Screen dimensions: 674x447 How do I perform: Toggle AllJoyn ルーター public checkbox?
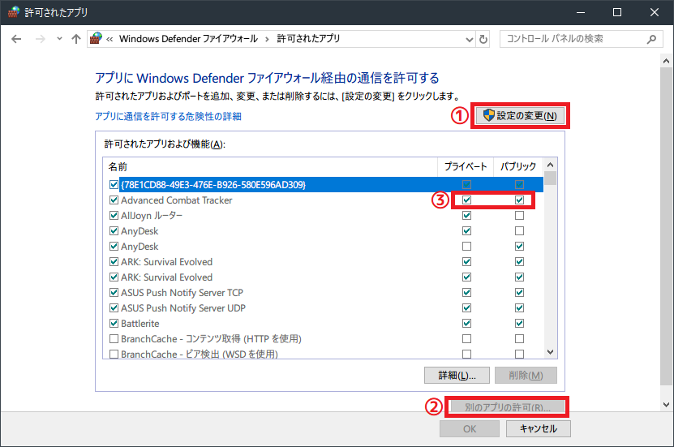coord(520,216)
